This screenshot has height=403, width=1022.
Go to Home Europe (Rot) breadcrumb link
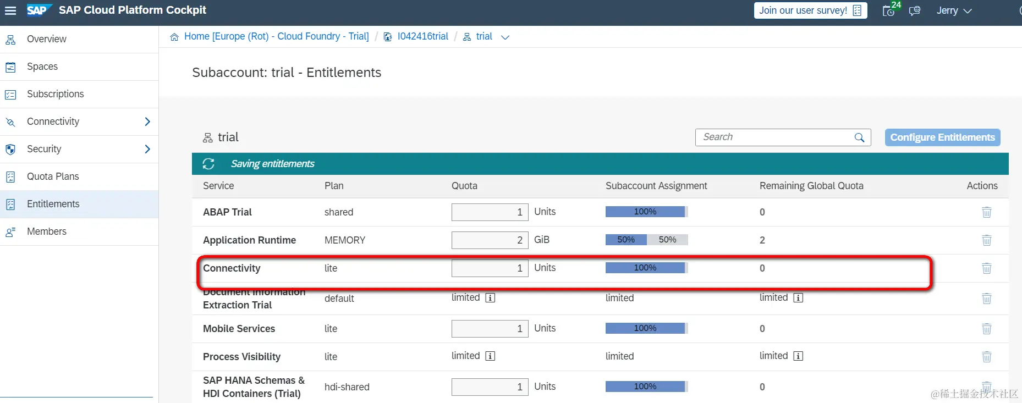click(276, 36)
